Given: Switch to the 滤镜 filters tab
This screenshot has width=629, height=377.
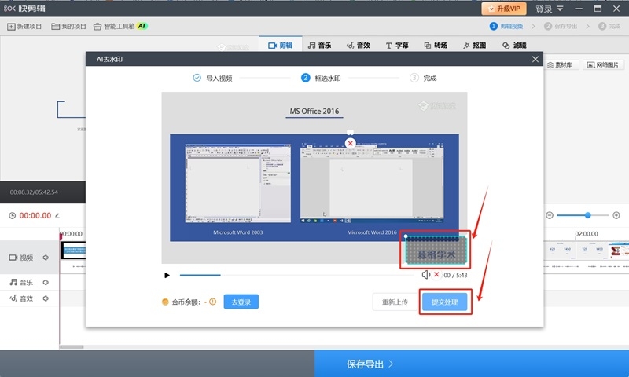Looking at the screenshot, I should pyautogui.click(x=514, y=46).
